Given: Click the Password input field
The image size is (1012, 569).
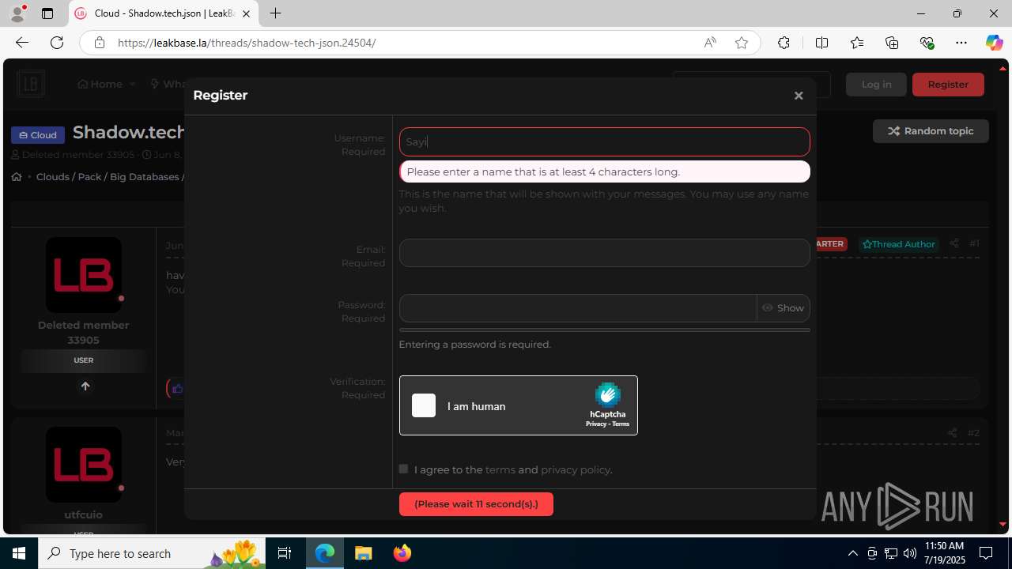Looking at the screenshot, I should pos(578,308).
